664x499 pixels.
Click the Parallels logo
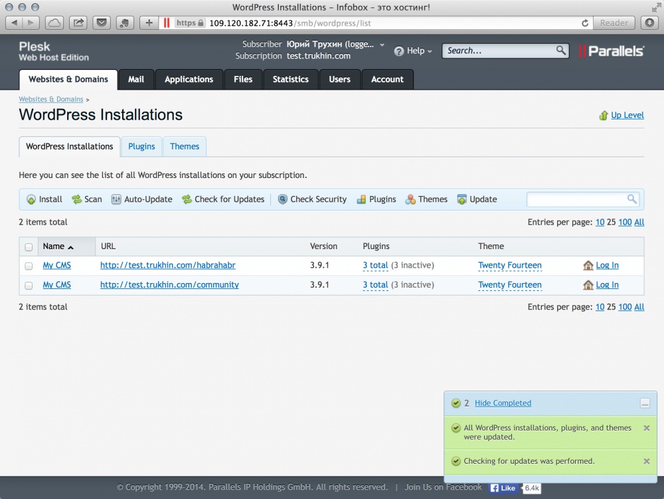[x=611, y=51]
